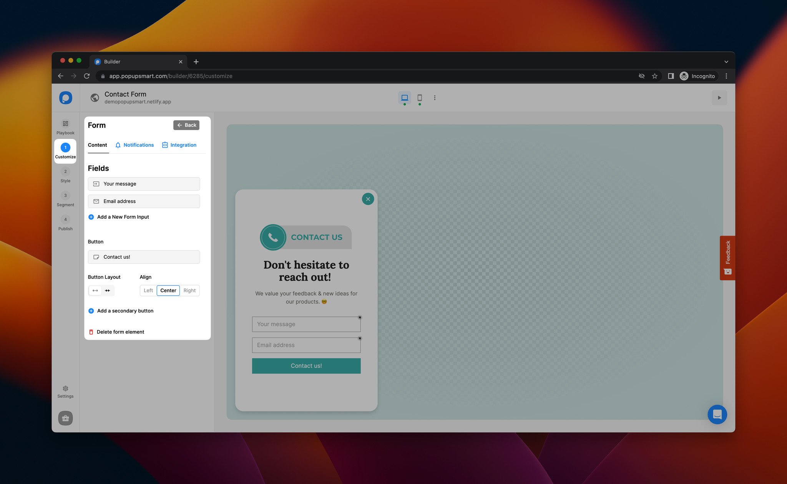Click Add a secondary button
The width and height of the screenshot is (787, 484).
(x=125, y=311)
